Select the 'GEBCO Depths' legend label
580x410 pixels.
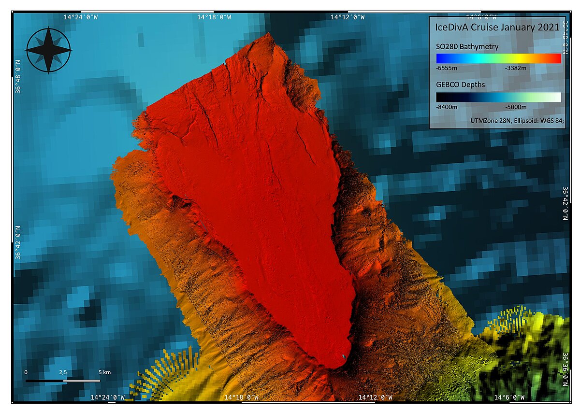460,85
